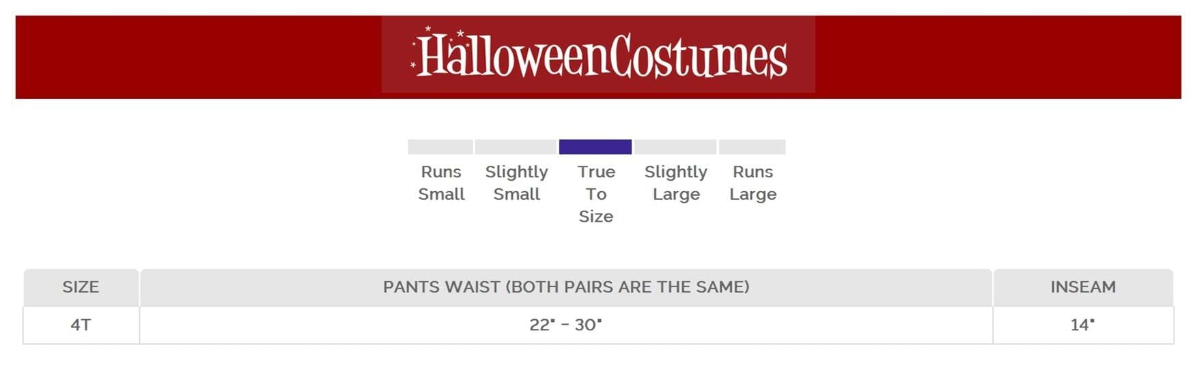Click the True To Size text label

pyautogui.click(x=596, y=194)
